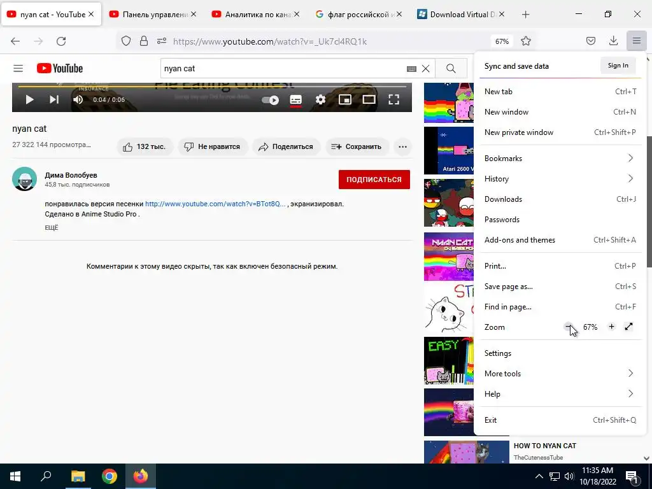
Task: Expand description with ЕЩЁ
Action: click(x=52, y=228)
